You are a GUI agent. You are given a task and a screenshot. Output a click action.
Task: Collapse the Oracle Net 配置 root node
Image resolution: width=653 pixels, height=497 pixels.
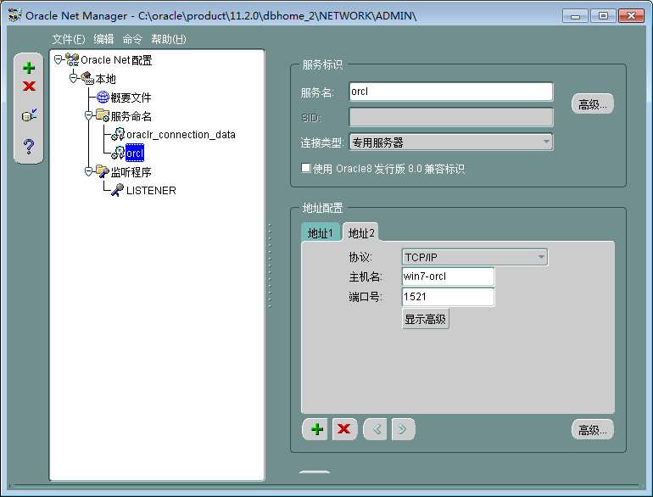tap(58, 59)
